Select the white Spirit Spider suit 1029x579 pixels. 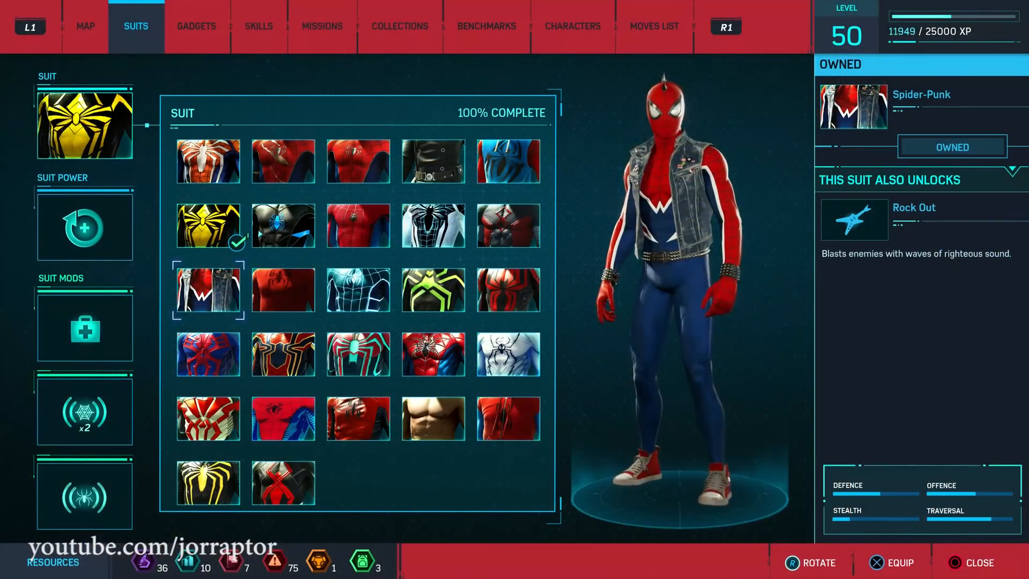click(509, 354)
